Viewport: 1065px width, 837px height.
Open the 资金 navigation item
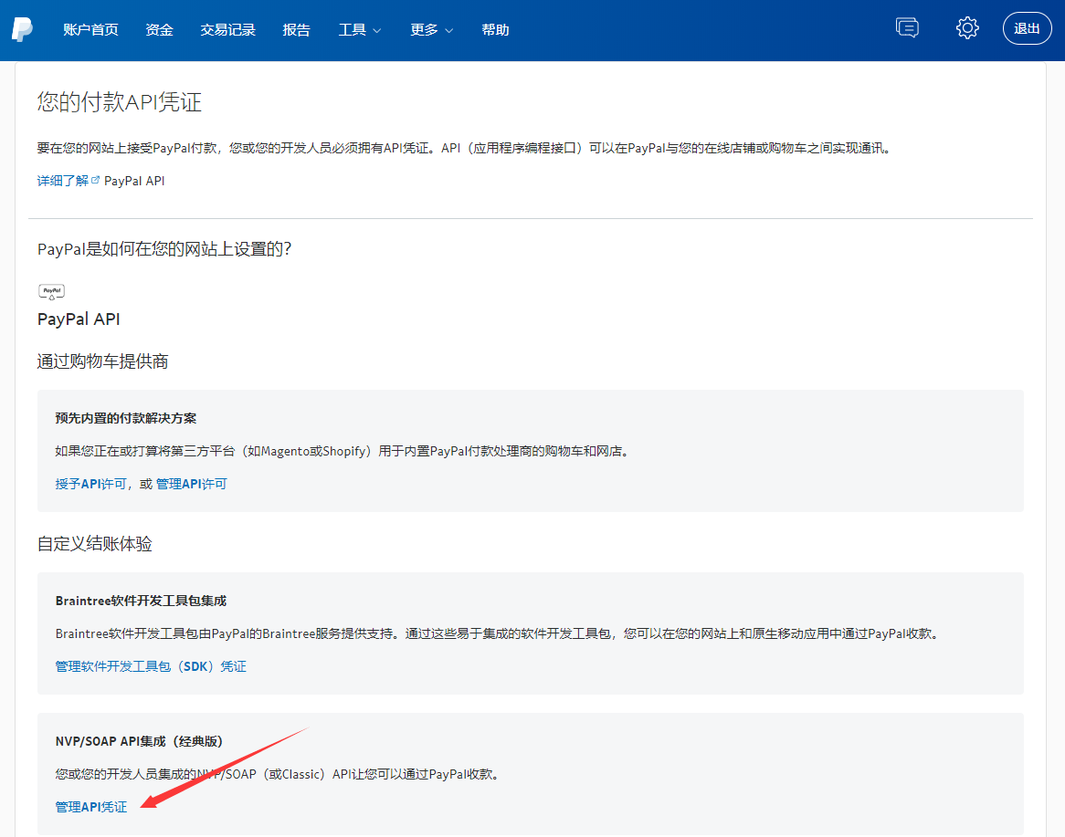159,30
